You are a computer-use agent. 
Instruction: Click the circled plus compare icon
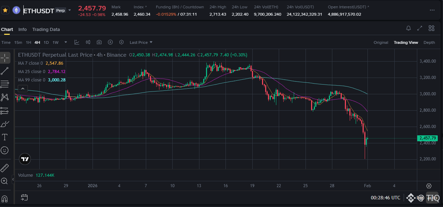[110, 42]
